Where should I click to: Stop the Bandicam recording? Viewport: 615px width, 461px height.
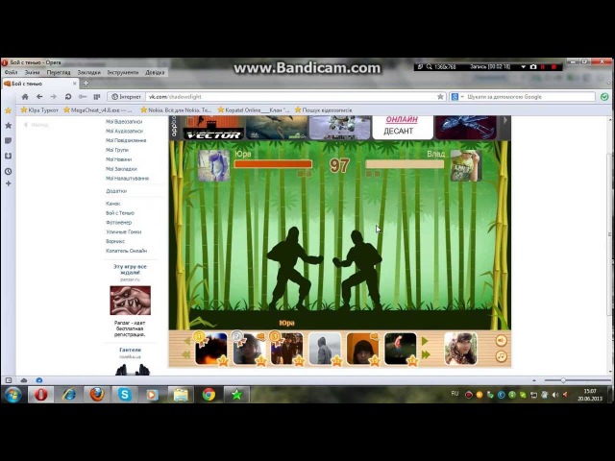[554, 67]
